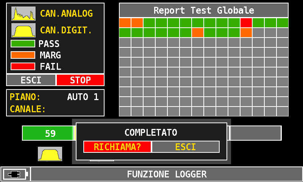Click the CANALE: field label
The width and height of the screenshot is (303, 182).
[27, 109]
